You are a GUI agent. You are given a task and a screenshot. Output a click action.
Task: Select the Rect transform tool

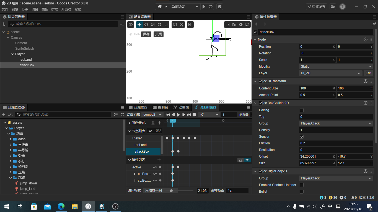(x=159, y=25)
